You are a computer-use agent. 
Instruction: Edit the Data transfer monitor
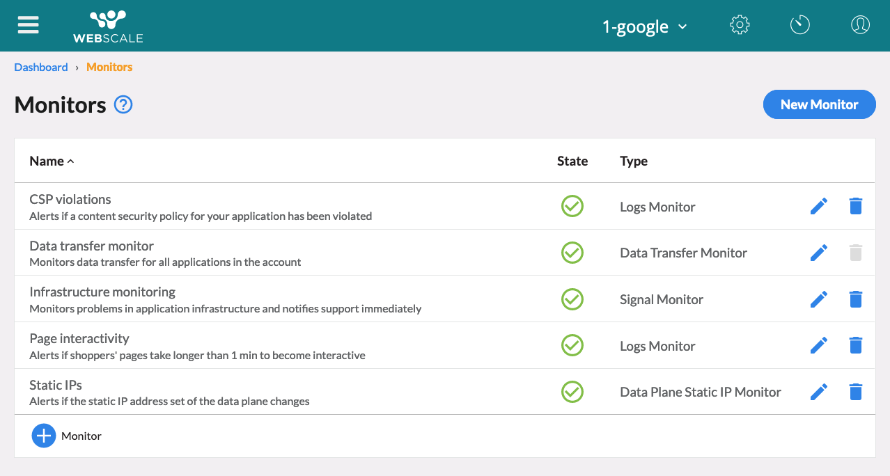click(x=819, y=253)
